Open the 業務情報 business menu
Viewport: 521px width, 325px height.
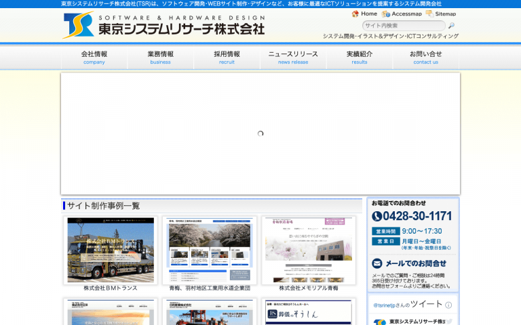[x=161, y=58]
